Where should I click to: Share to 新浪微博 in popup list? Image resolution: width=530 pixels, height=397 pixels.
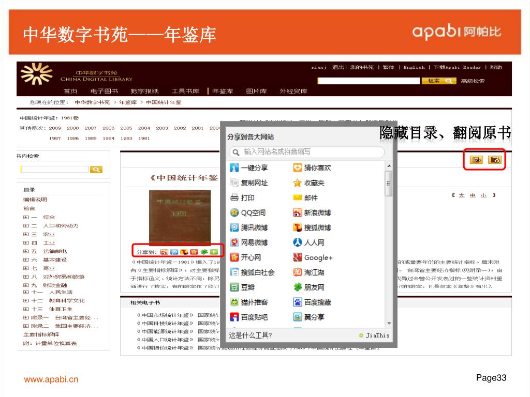tap(312, 212)
